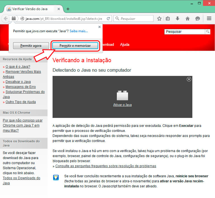This screenshot has height=198, width=215.
Task: Select the Verificar Versão do Java tab
Action: (34, 9)
